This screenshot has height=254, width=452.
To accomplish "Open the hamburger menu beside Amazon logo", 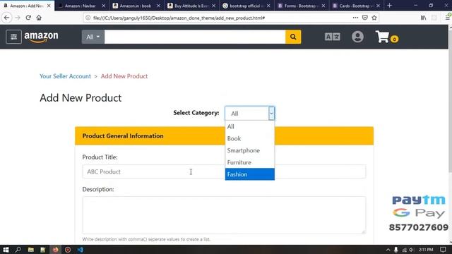I will coord(13,37).
